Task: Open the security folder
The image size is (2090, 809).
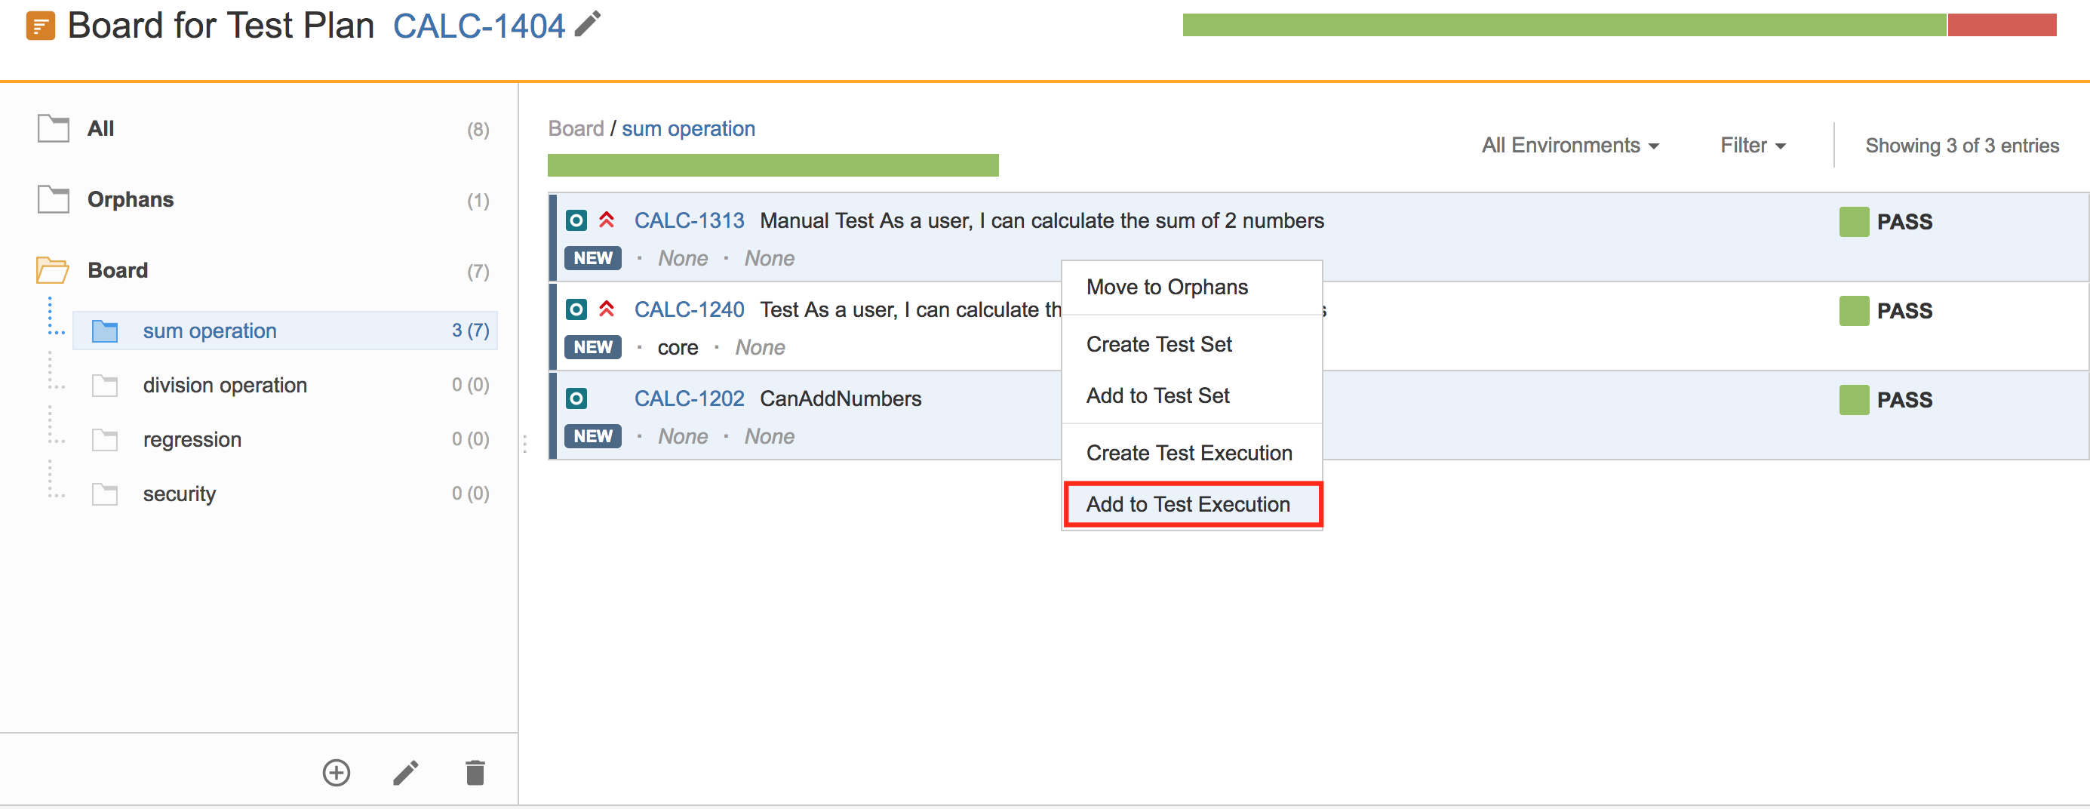Action: pyautogui.click(x=180, y=494)
